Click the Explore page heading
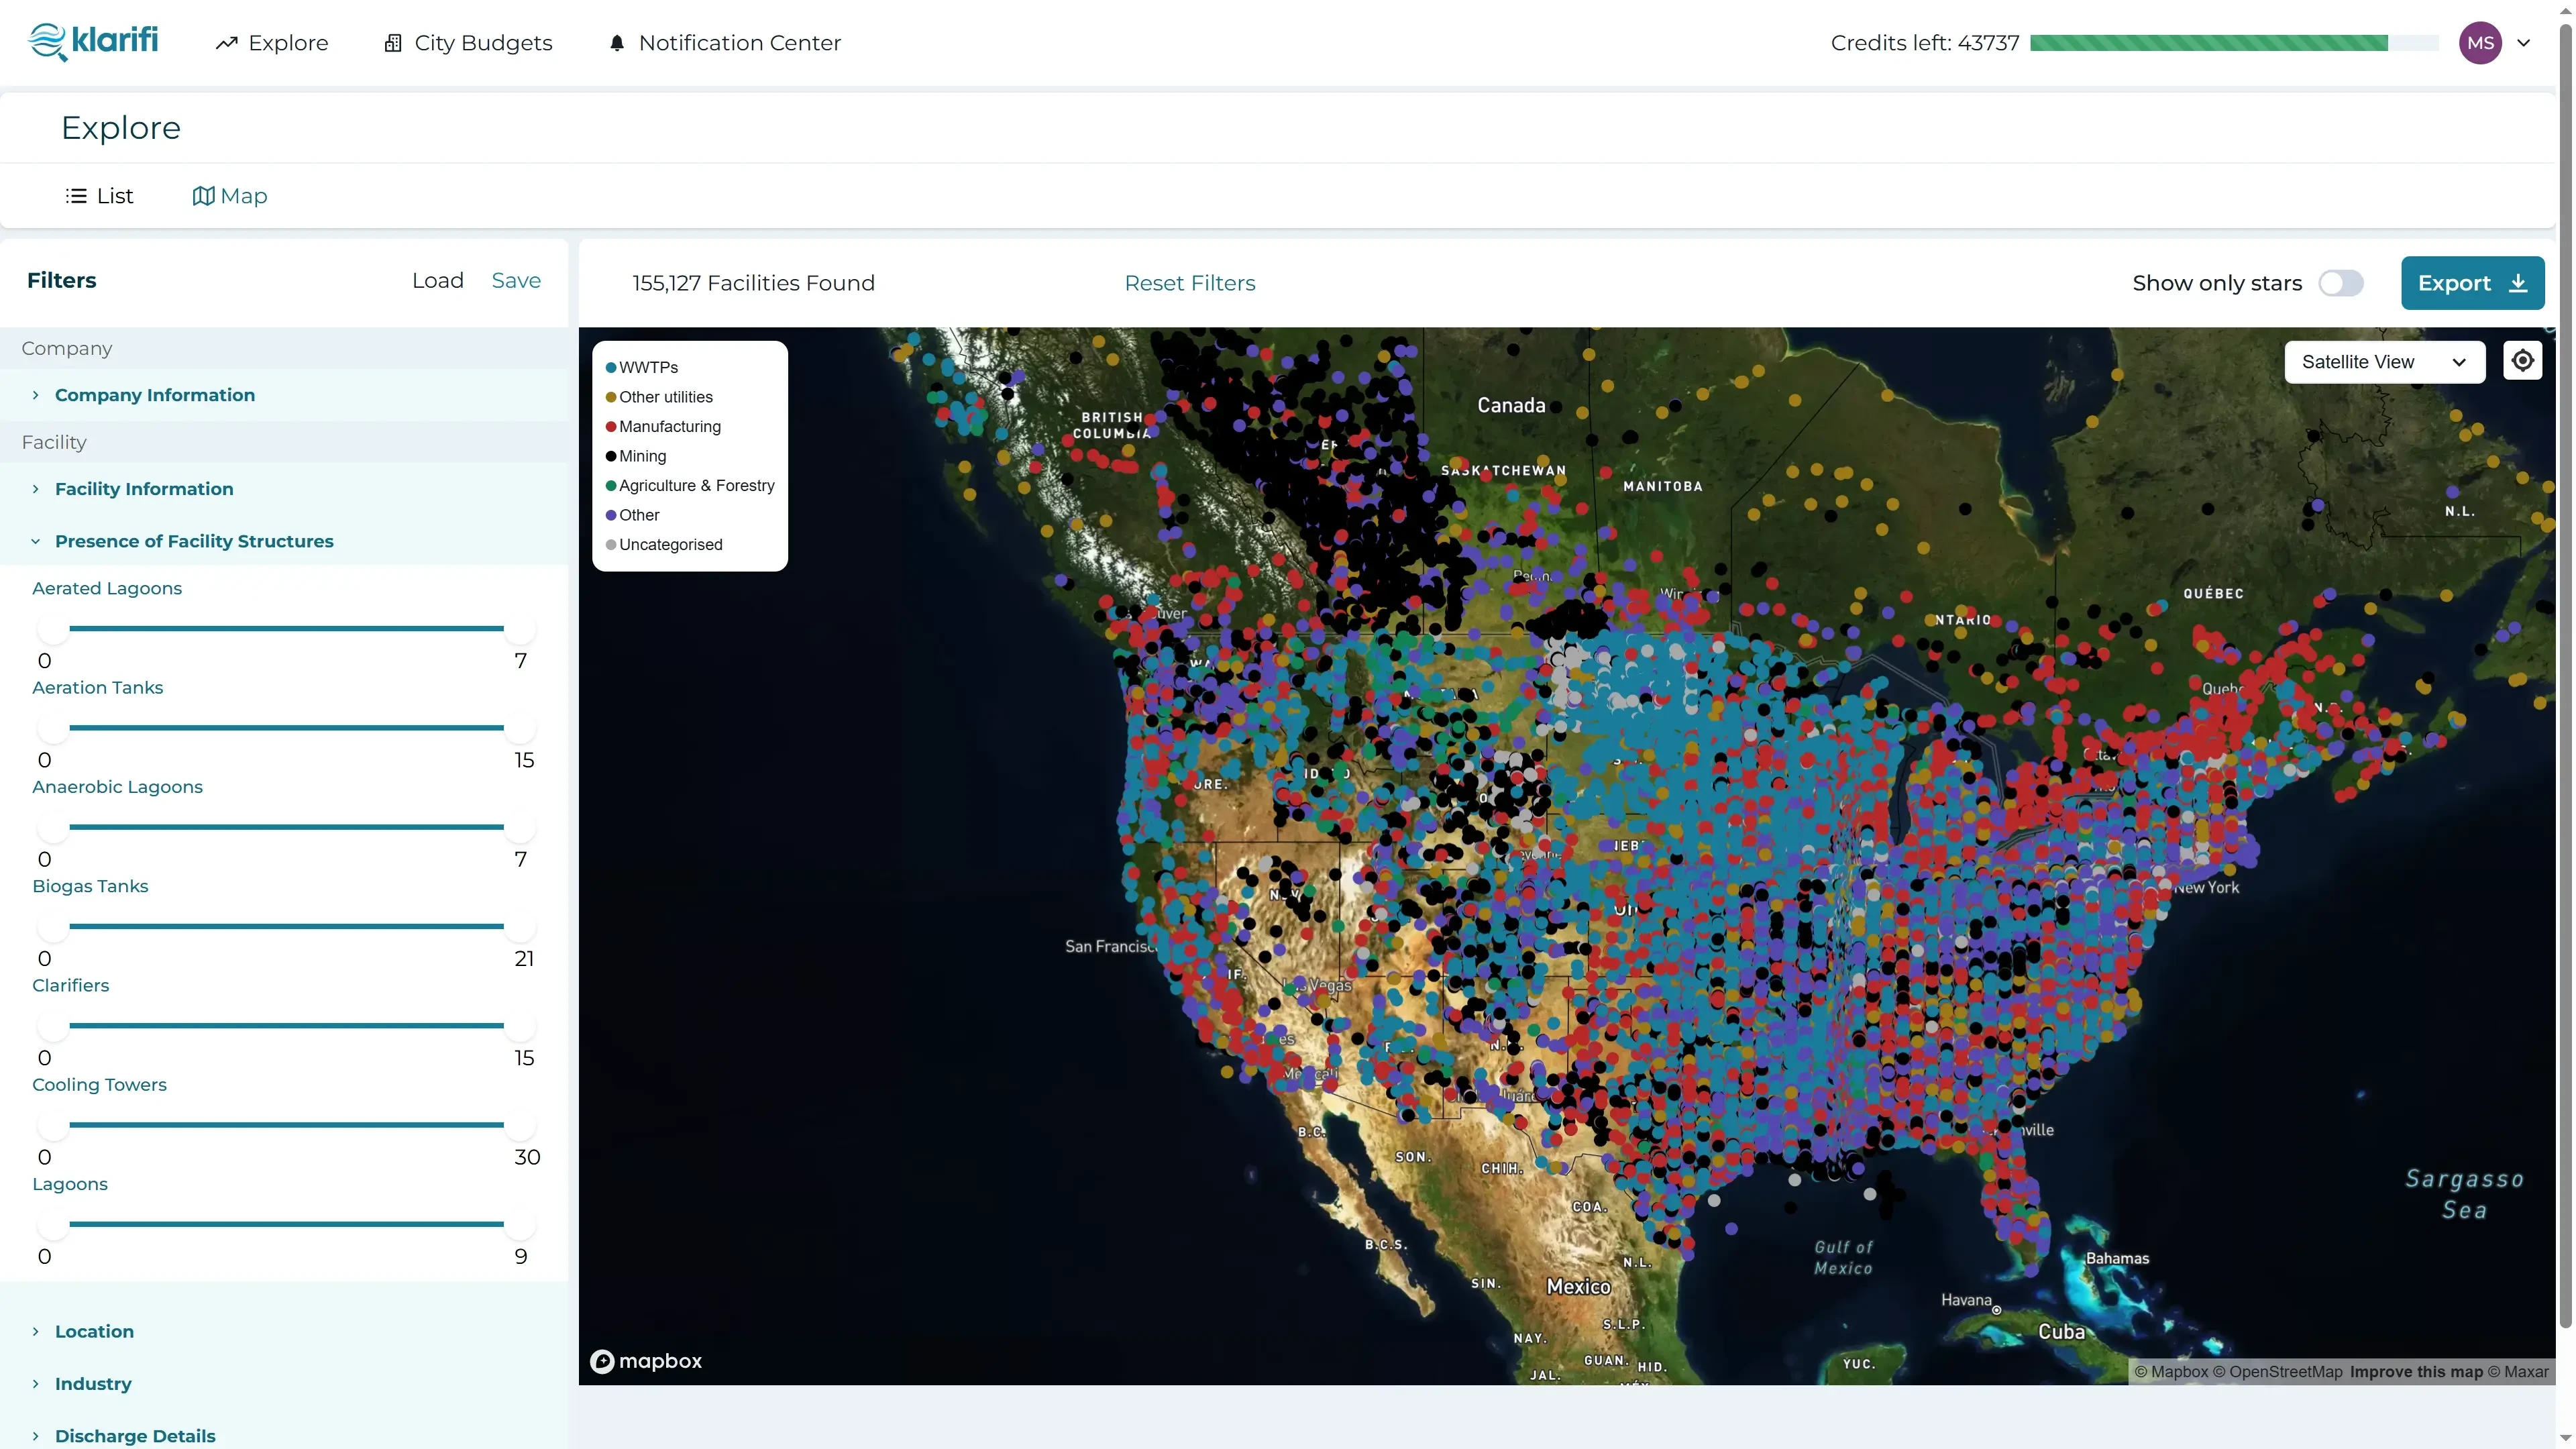 [121, 128]
